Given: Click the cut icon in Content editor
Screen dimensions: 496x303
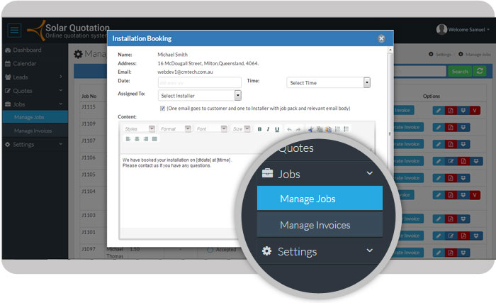Looking at the screenshot, I should click(310, 129).
